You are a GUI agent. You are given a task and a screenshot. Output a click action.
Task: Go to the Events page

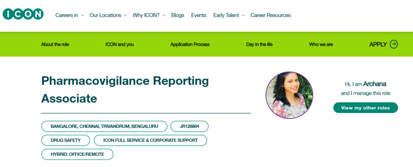(x=199, y=15)
